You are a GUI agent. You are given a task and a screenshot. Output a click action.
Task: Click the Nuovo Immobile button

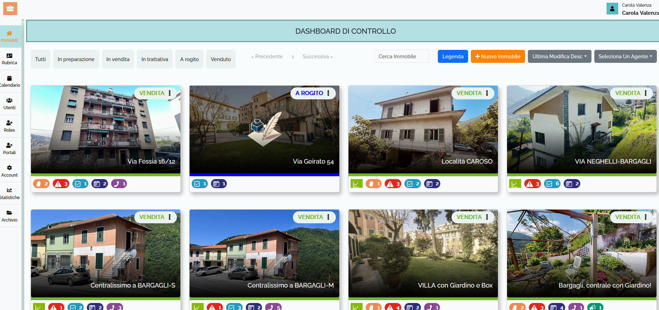click(498, 57)
